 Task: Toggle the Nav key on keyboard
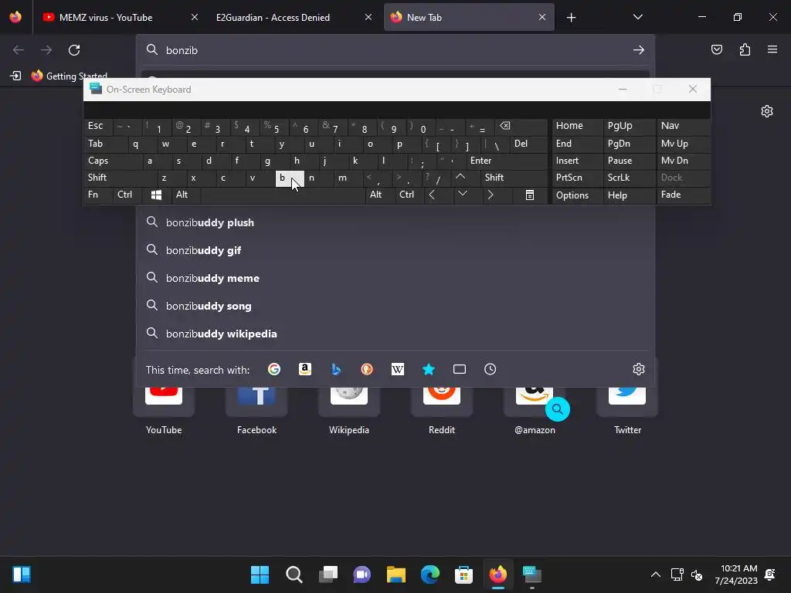pyautogui.click(x=684, y=126)
